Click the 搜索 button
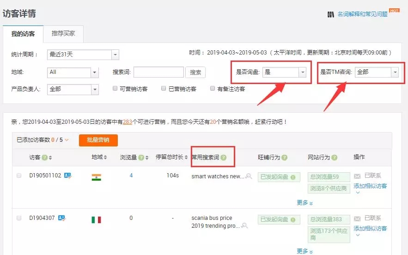The image size is (408, 255). (195, 73)
